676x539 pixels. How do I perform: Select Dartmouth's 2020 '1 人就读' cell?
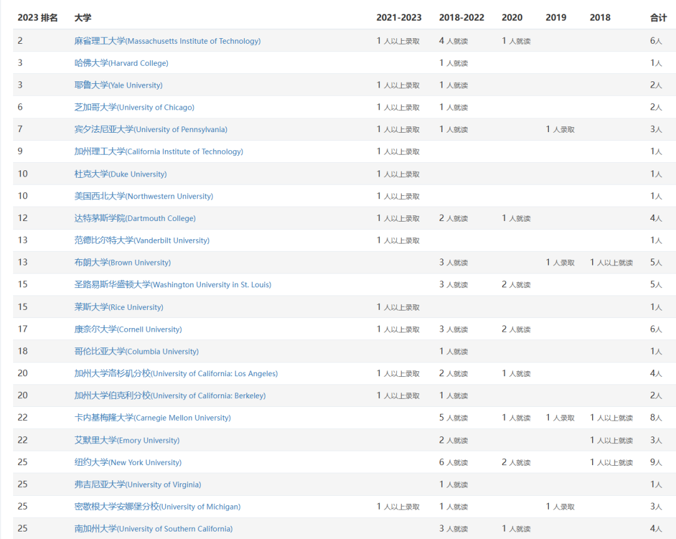coord(516,218)
